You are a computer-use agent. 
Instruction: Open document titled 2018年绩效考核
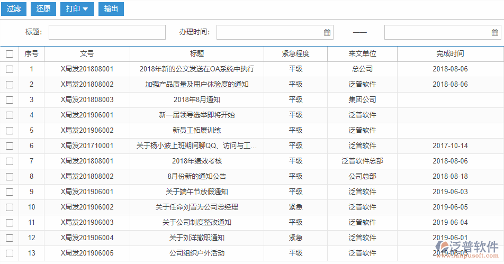[x=197, y=161]
